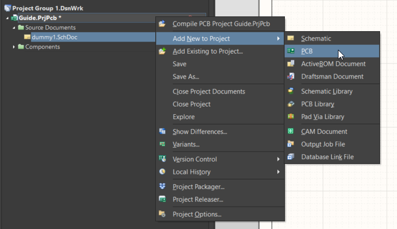Choose Compile PCB Project Guide.PrjPcb
397x229 pixels.
[221, 24]
